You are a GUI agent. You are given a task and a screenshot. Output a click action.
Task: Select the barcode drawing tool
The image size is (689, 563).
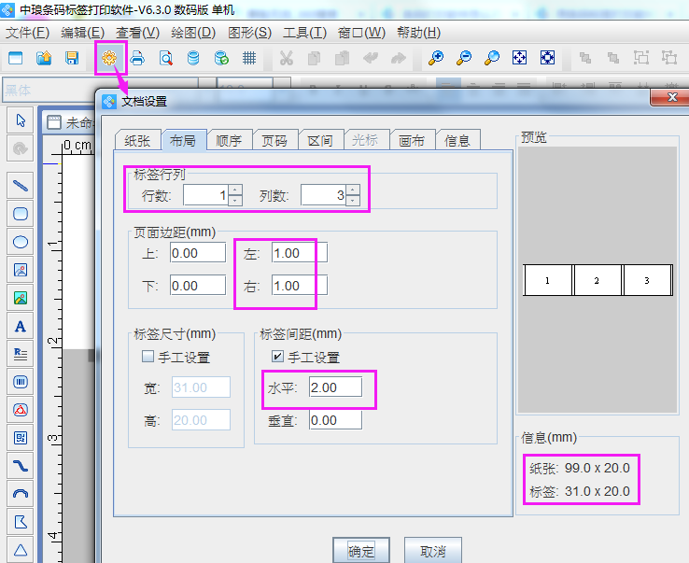(x=20, y=382)
